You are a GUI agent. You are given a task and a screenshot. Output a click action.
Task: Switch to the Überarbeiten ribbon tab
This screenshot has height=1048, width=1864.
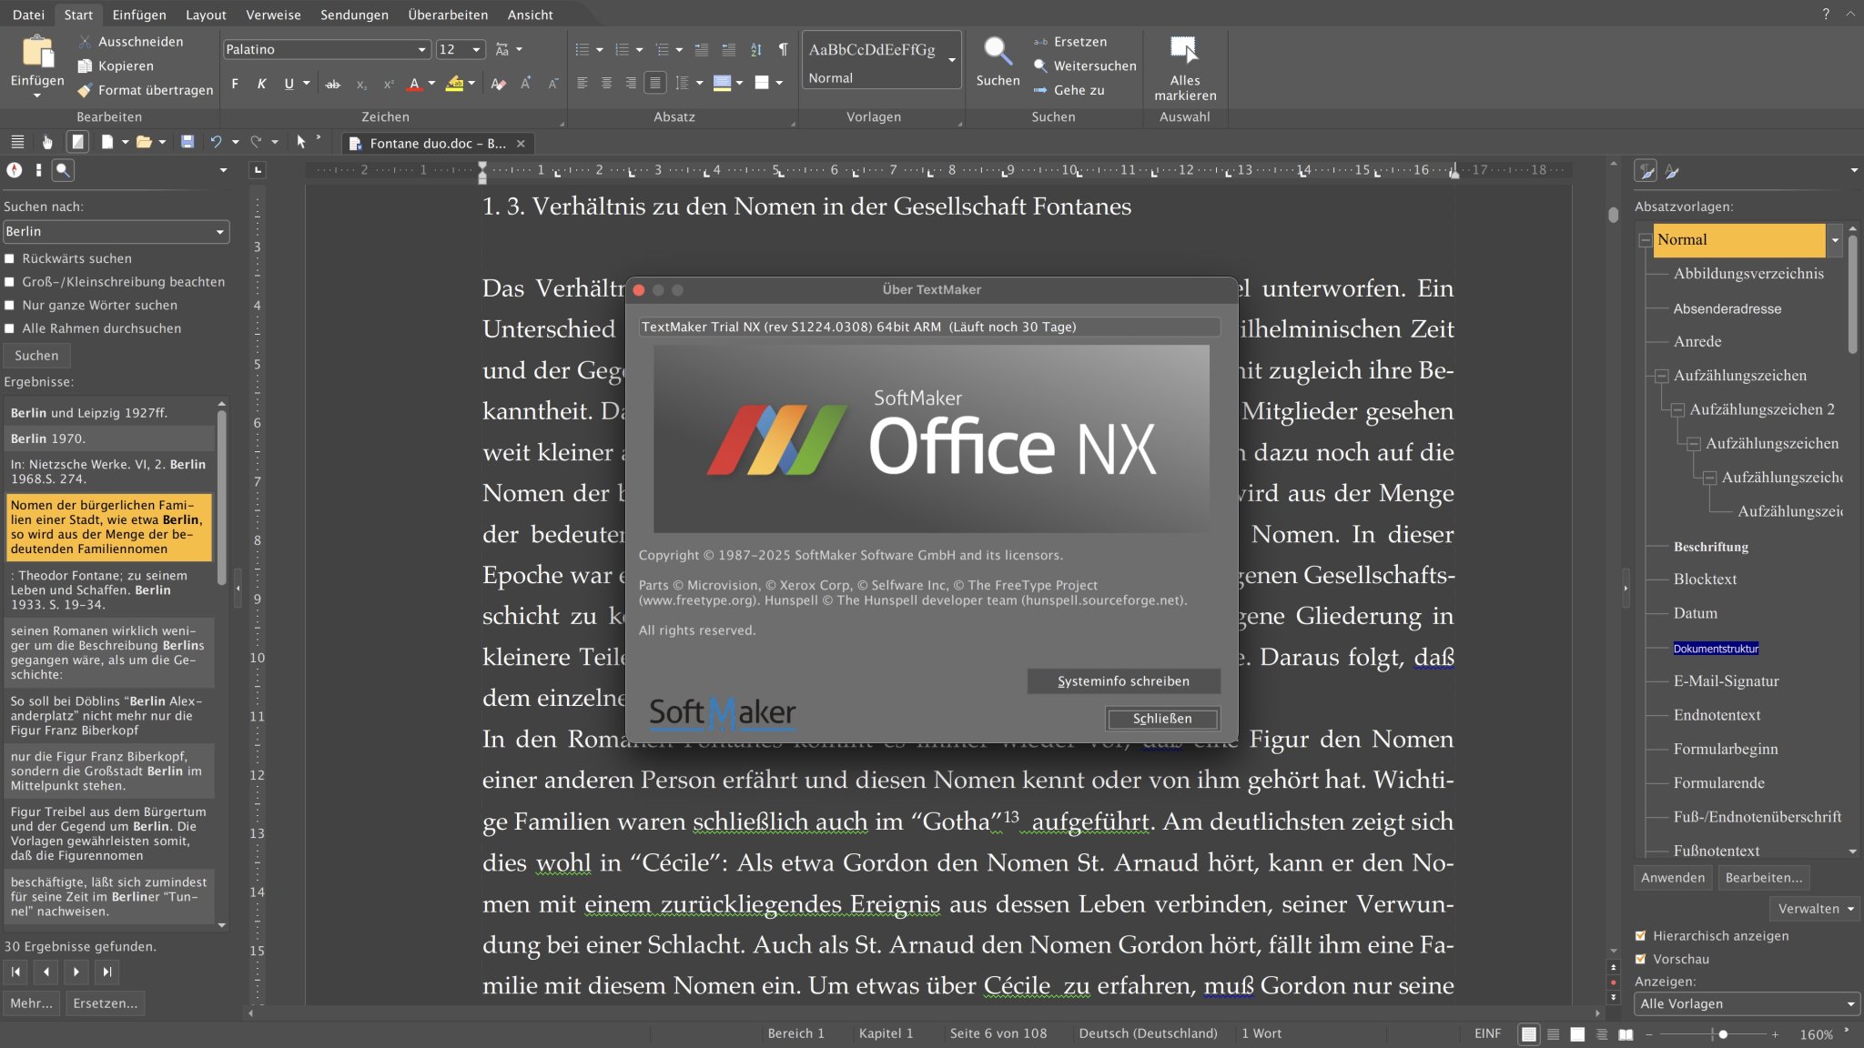coord(448,15)
